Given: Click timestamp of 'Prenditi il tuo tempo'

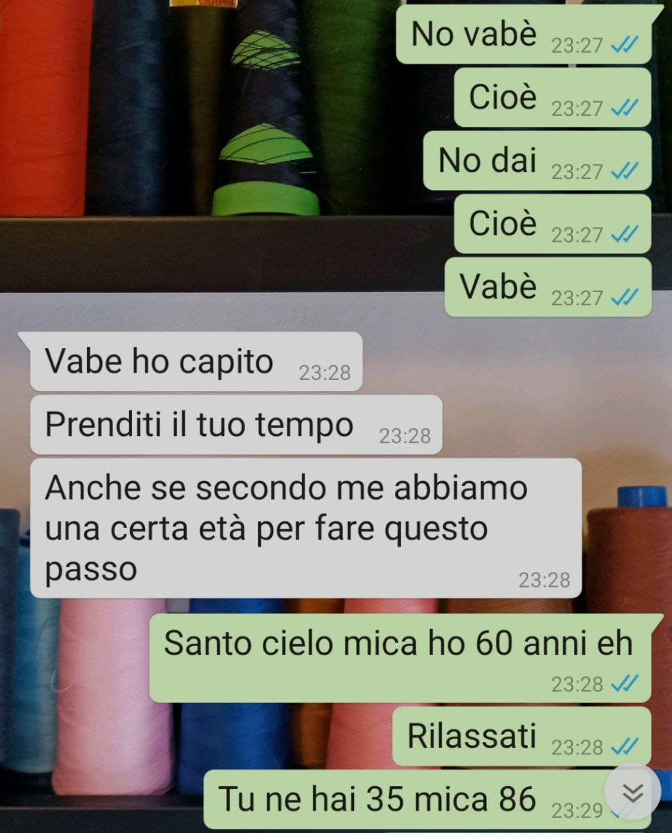Looking at the screenshot, I should pos(405,435).
